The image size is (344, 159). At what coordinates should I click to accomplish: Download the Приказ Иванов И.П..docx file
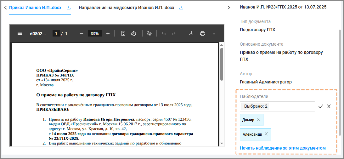69,8
